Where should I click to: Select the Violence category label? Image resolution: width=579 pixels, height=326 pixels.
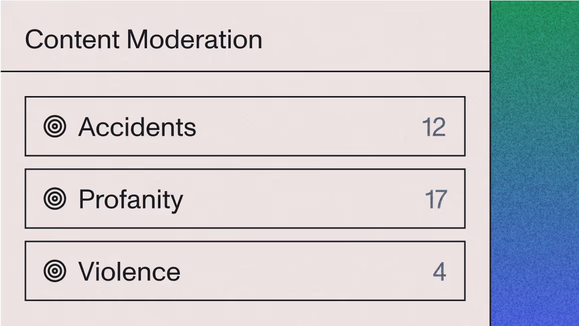(129, 271)
